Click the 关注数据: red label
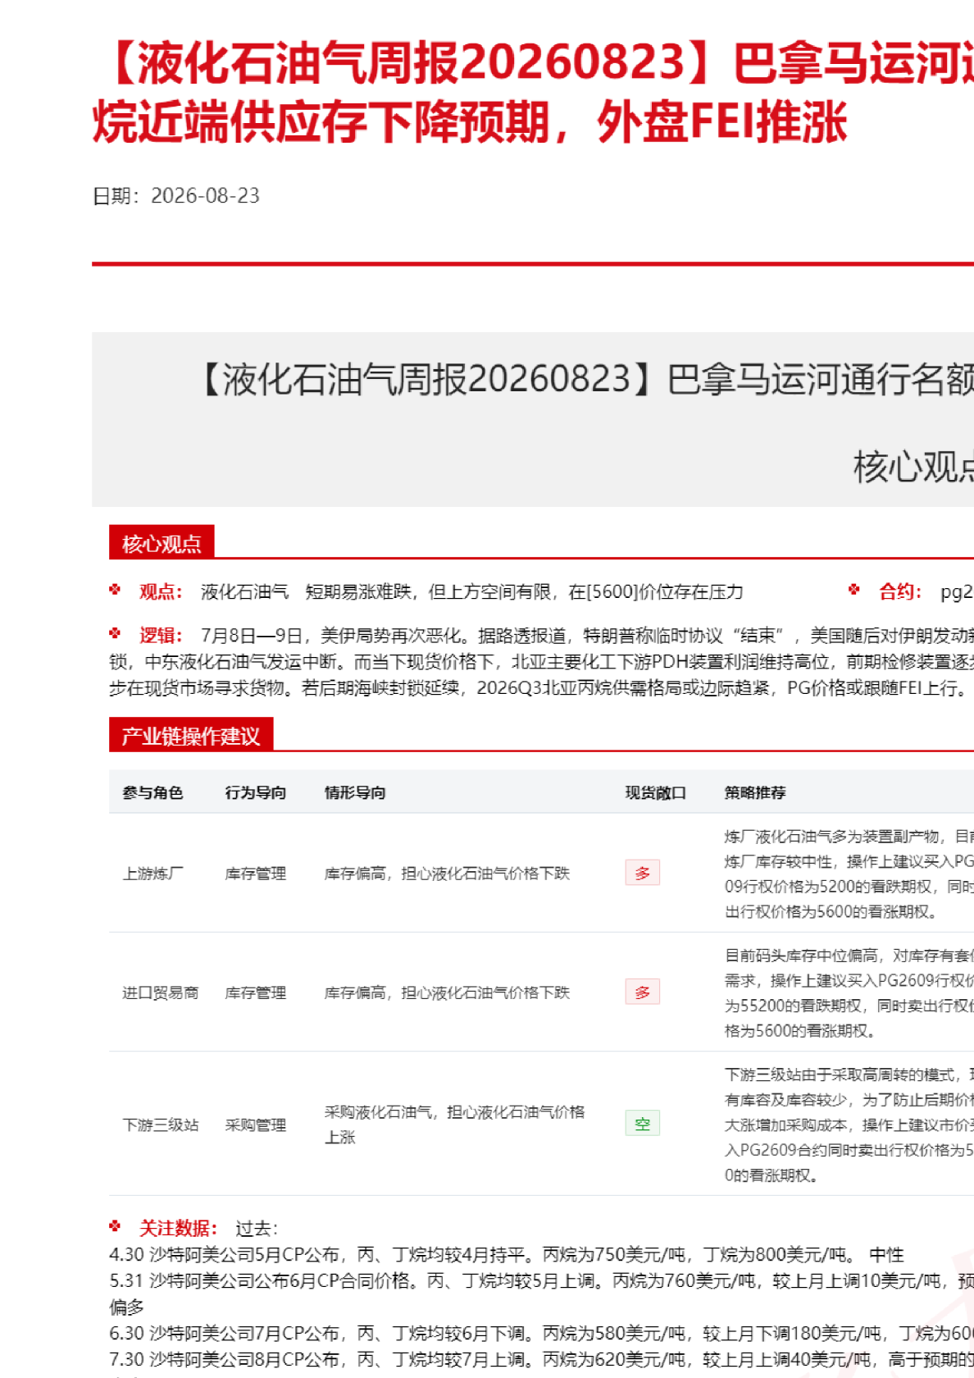 click(x=179, y=1228)
